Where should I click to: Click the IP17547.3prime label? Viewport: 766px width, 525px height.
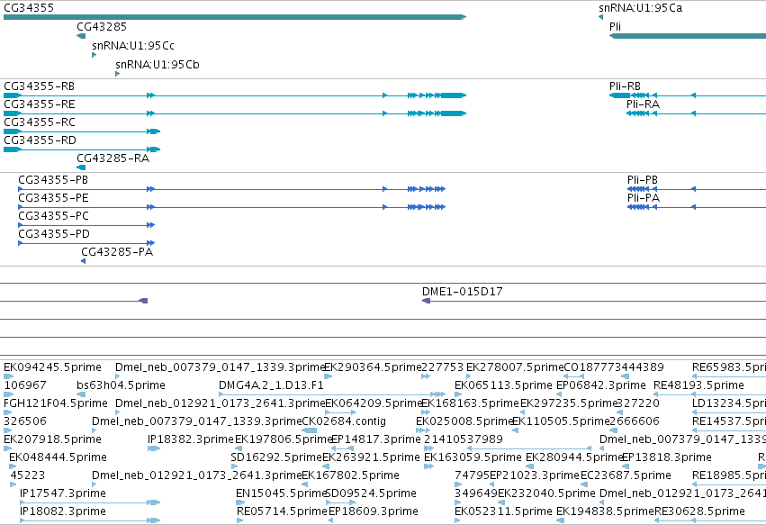[x=62, y=493]
